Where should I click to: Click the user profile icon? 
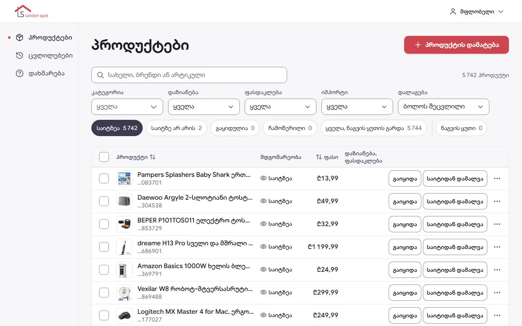pyautogui.click(x=453, y=11)
